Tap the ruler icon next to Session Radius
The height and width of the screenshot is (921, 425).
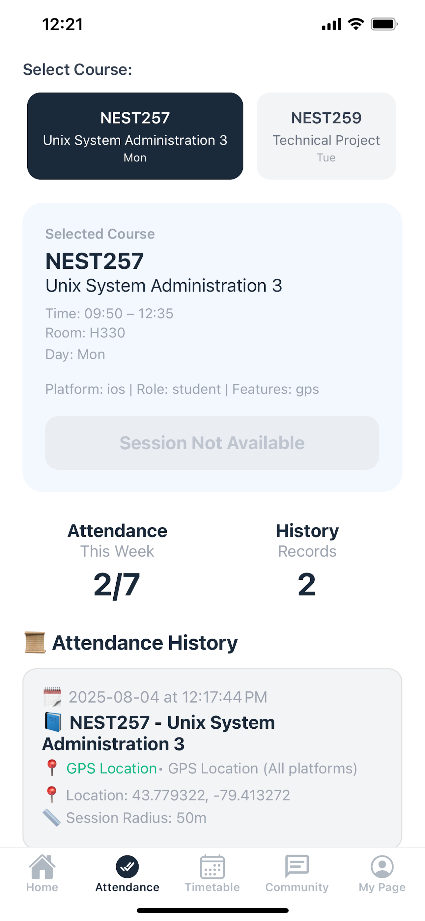tap(51, 818)
